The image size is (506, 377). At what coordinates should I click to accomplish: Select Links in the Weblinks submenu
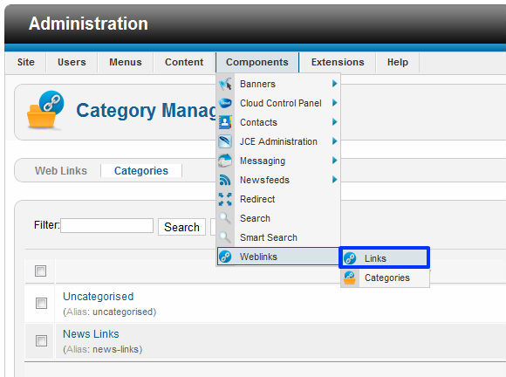[385, 258]
